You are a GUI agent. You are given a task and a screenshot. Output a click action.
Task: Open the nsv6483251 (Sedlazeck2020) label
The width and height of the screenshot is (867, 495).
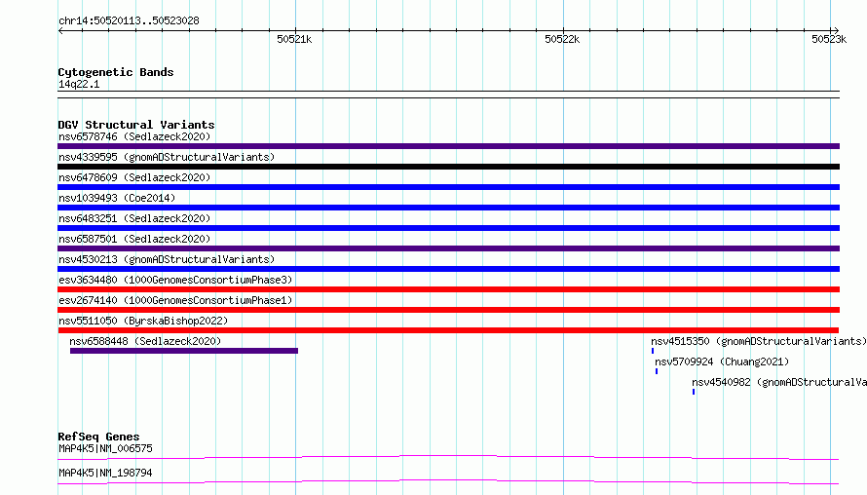click(x=134, y=218)
